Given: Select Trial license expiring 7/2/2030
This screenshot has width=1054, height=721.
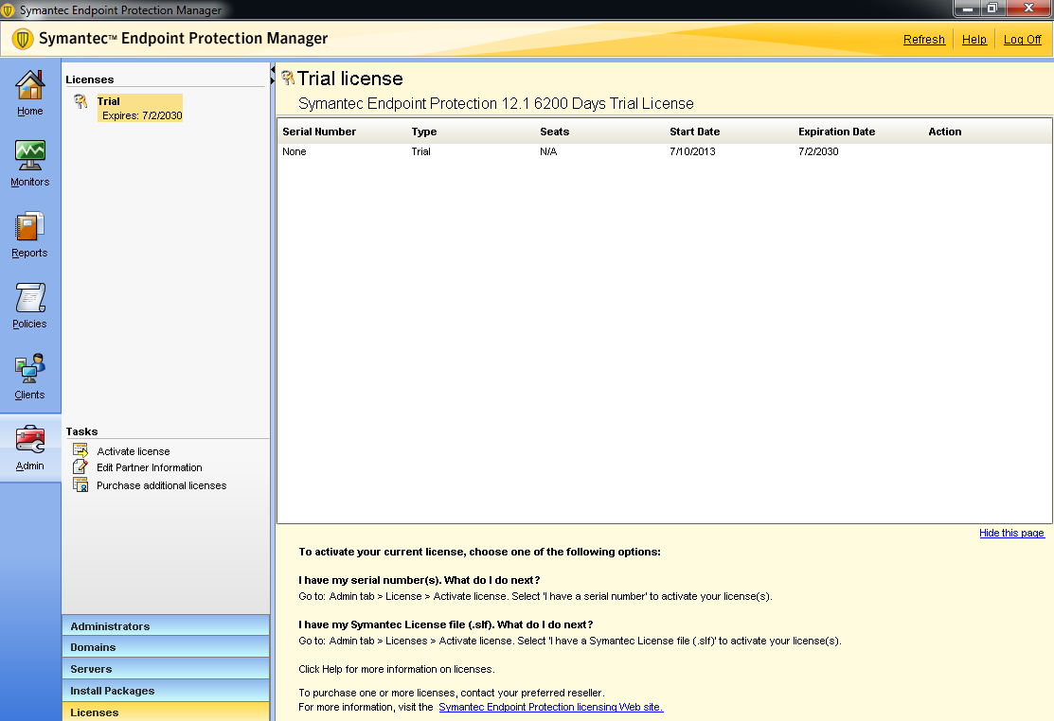Looking at the screenshot, I should pos(140,108).
